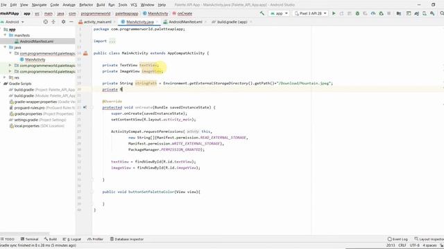This screenshot has height=249, width=444.
Task: Open the Build tool window
Action: click(51, 239)
